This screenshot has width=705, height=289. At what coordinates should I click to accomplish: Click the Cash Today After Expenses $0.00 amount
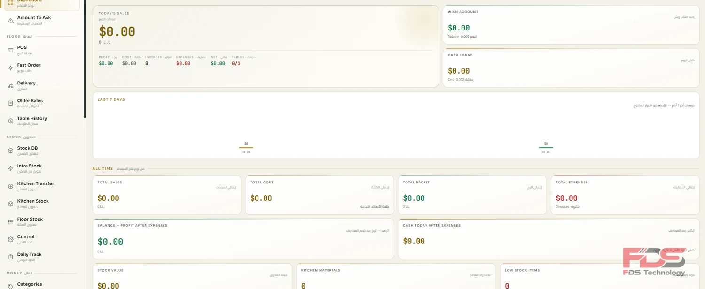[x=414, y=241]
